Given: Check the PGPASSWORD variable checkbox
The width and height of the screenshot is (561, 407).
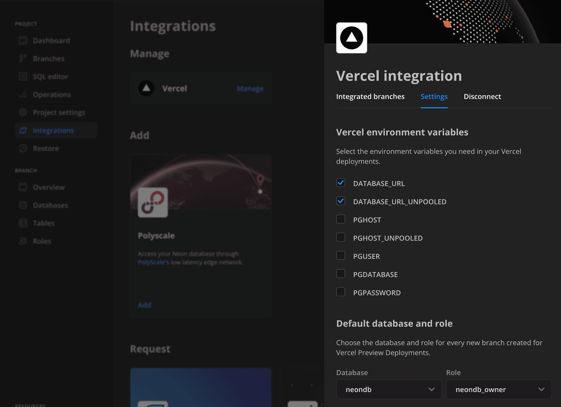Looking at the screenshot, I should [341, 292].
